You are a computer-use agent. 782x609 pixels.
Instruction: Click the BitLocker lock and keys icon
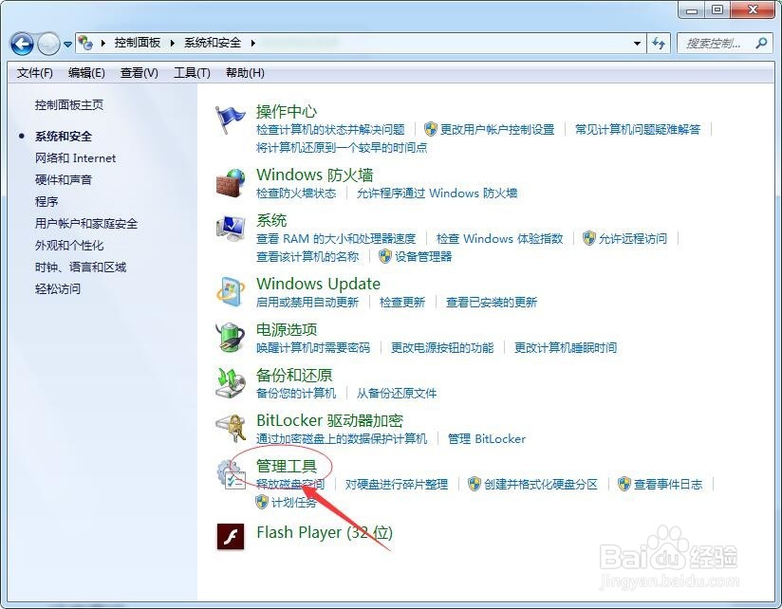pyautogui.click(x=230, y=429)
